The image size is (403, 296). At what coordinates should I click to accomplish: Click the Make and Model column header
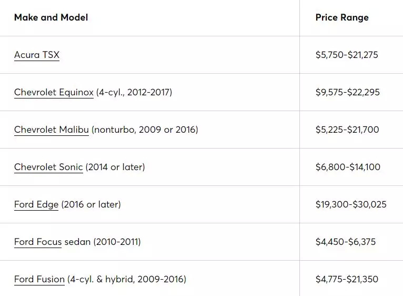pyautogui.click(x=51, y=17)
